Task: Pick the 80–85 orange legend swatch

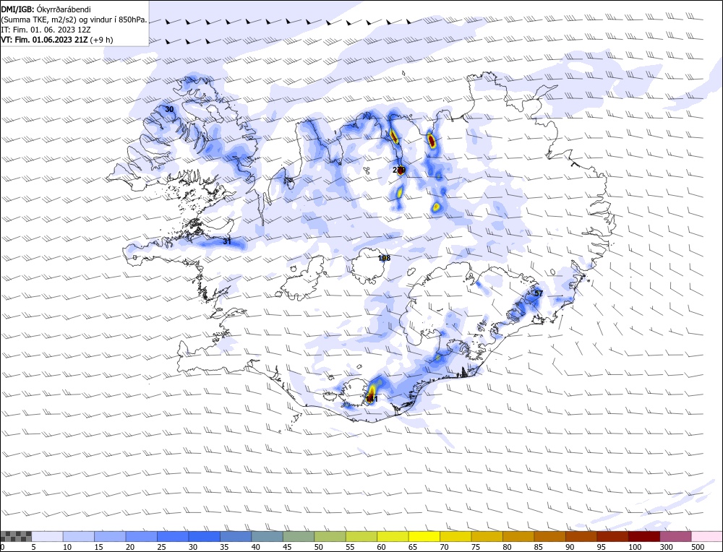Action: coord(518,536)
